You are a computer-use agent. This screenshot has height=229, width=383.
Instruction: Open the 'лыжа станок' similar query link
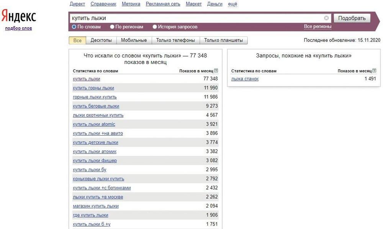point(245,79)
